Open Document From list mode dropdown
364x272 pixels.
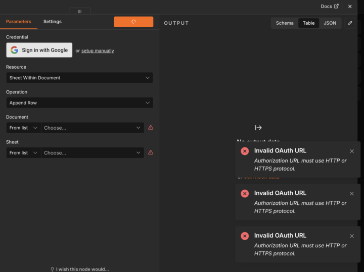tap(23, 128)
